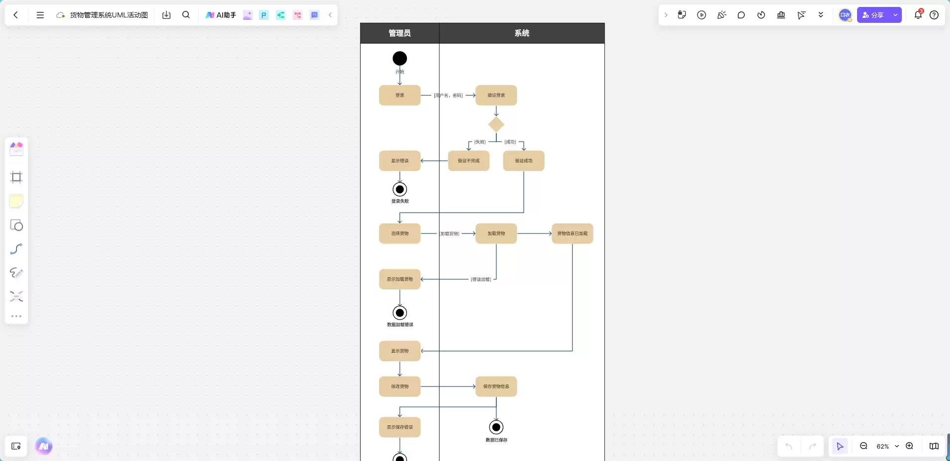Viewport: 950px width, 461px height.
Task: Expand more tools double chevron
Action: [x=821, y=15]
